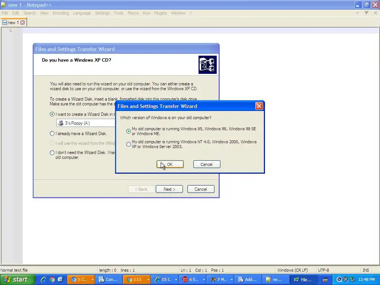Open the Plugins menu in Notepad++
The height and width of the screenshot is (285, 380).
160,13
